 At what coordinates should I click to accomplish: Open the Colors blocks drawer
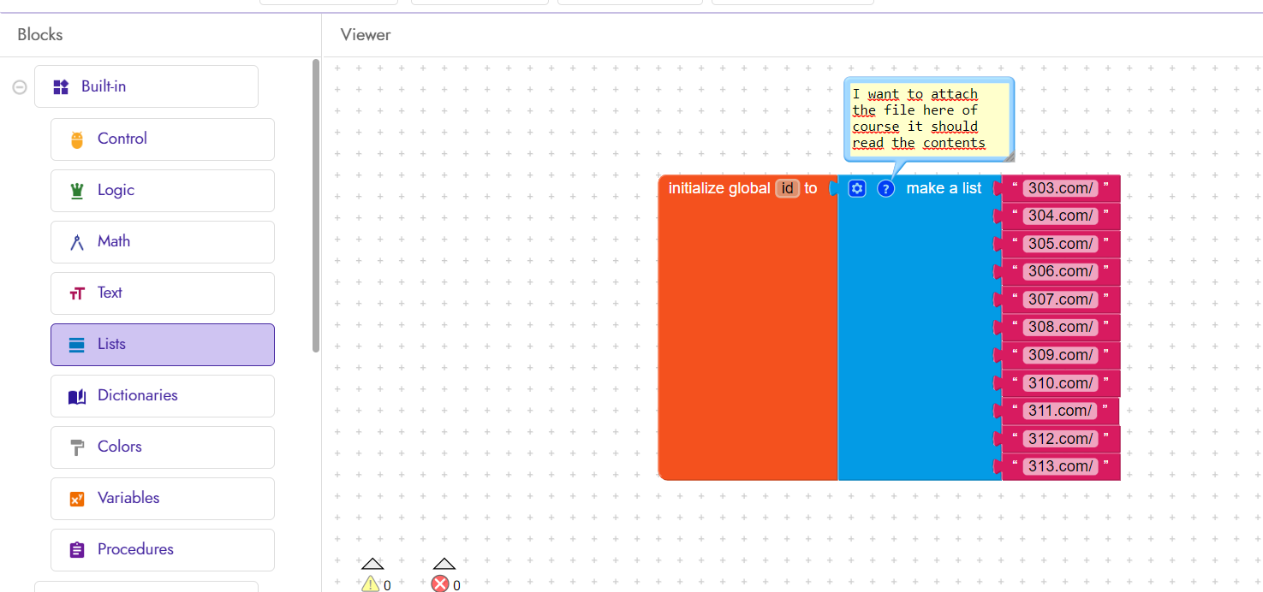[163, 447]
